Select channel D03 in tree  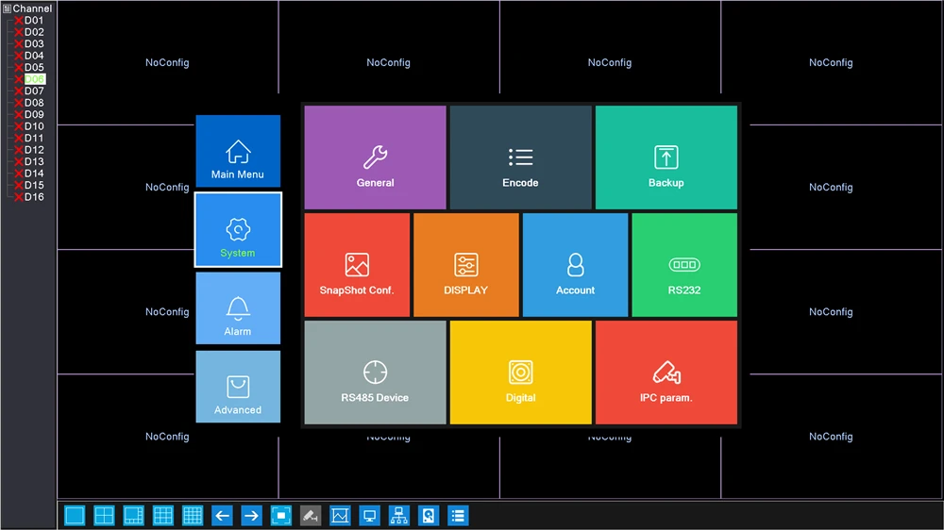pos(34,44)
